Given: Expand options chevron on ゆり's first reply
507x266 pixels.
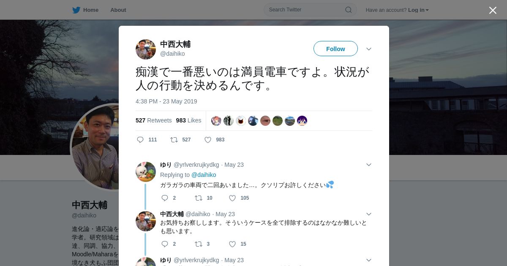Looking at the screenshot, I should 369,165.
